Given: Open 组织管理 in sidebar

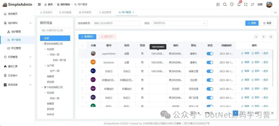Looking at the screenshot, I should (x=17, y=32).
